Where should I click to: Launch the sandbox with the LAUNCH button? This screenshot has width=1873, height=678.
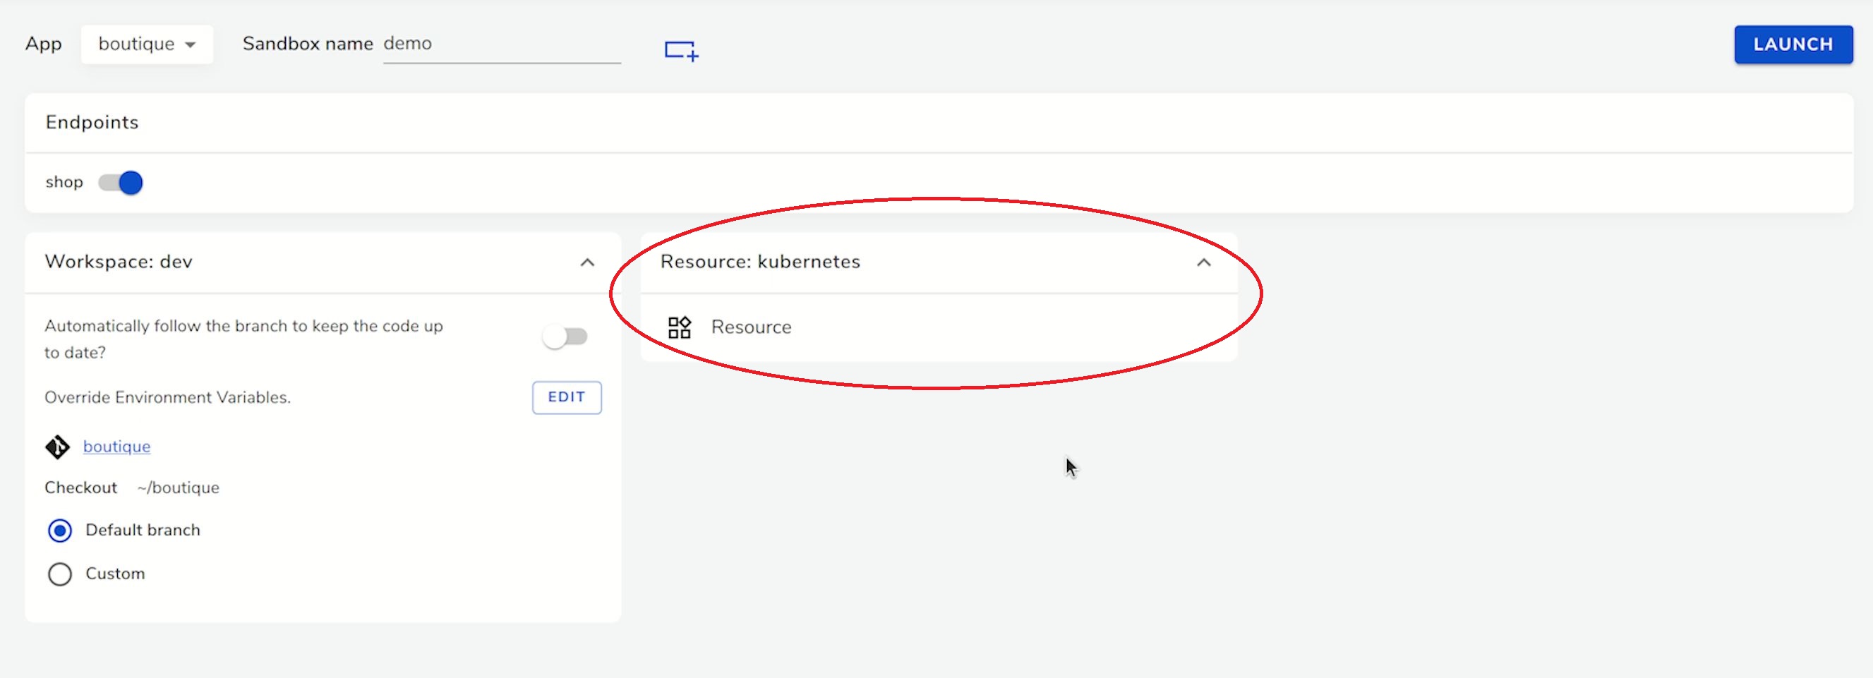[1793, 44]
